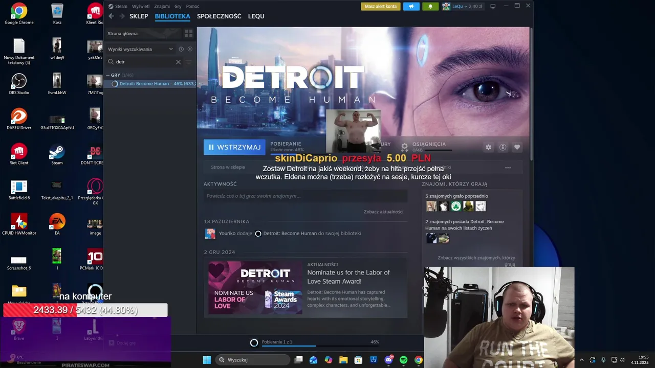Sort by recent activity with the clock icon
Image resolution: width=655 pixels, height=368 pixels.
click(181, 49)
